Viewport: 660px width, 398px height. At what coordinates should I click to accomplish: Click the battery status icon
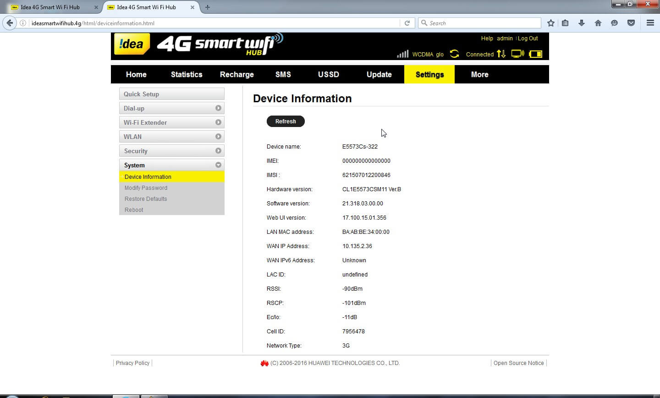[x=535, y=54]
